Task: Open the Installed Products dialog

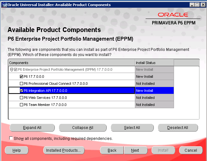Action: (x=64, y=150)
